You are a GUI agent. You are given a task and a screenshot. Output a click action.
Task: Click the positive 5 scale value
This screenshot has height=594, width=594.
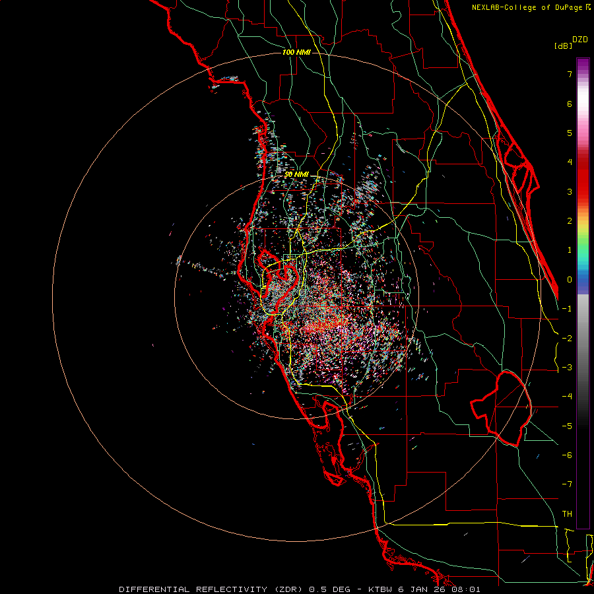570,133
